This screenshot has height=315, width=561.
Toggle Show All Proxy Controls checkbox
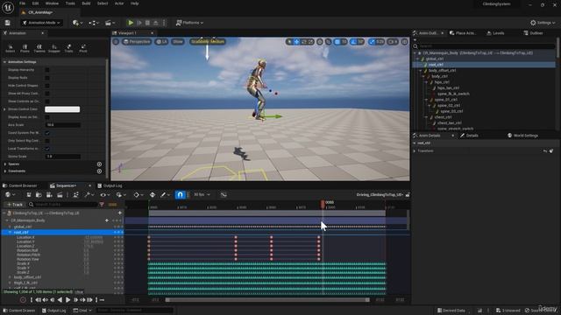(47, 94)
